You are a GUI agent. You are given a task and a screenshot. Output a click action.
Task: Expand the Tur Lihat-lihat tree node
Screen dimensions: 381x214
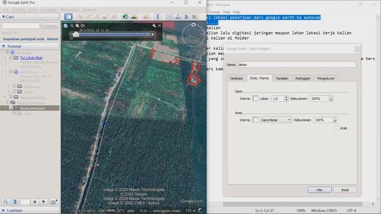[x=5, y=58]
